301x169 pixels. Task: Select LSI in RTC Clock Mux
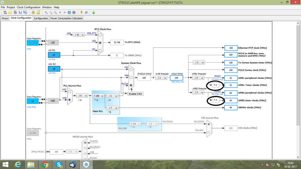click(100, 51)
